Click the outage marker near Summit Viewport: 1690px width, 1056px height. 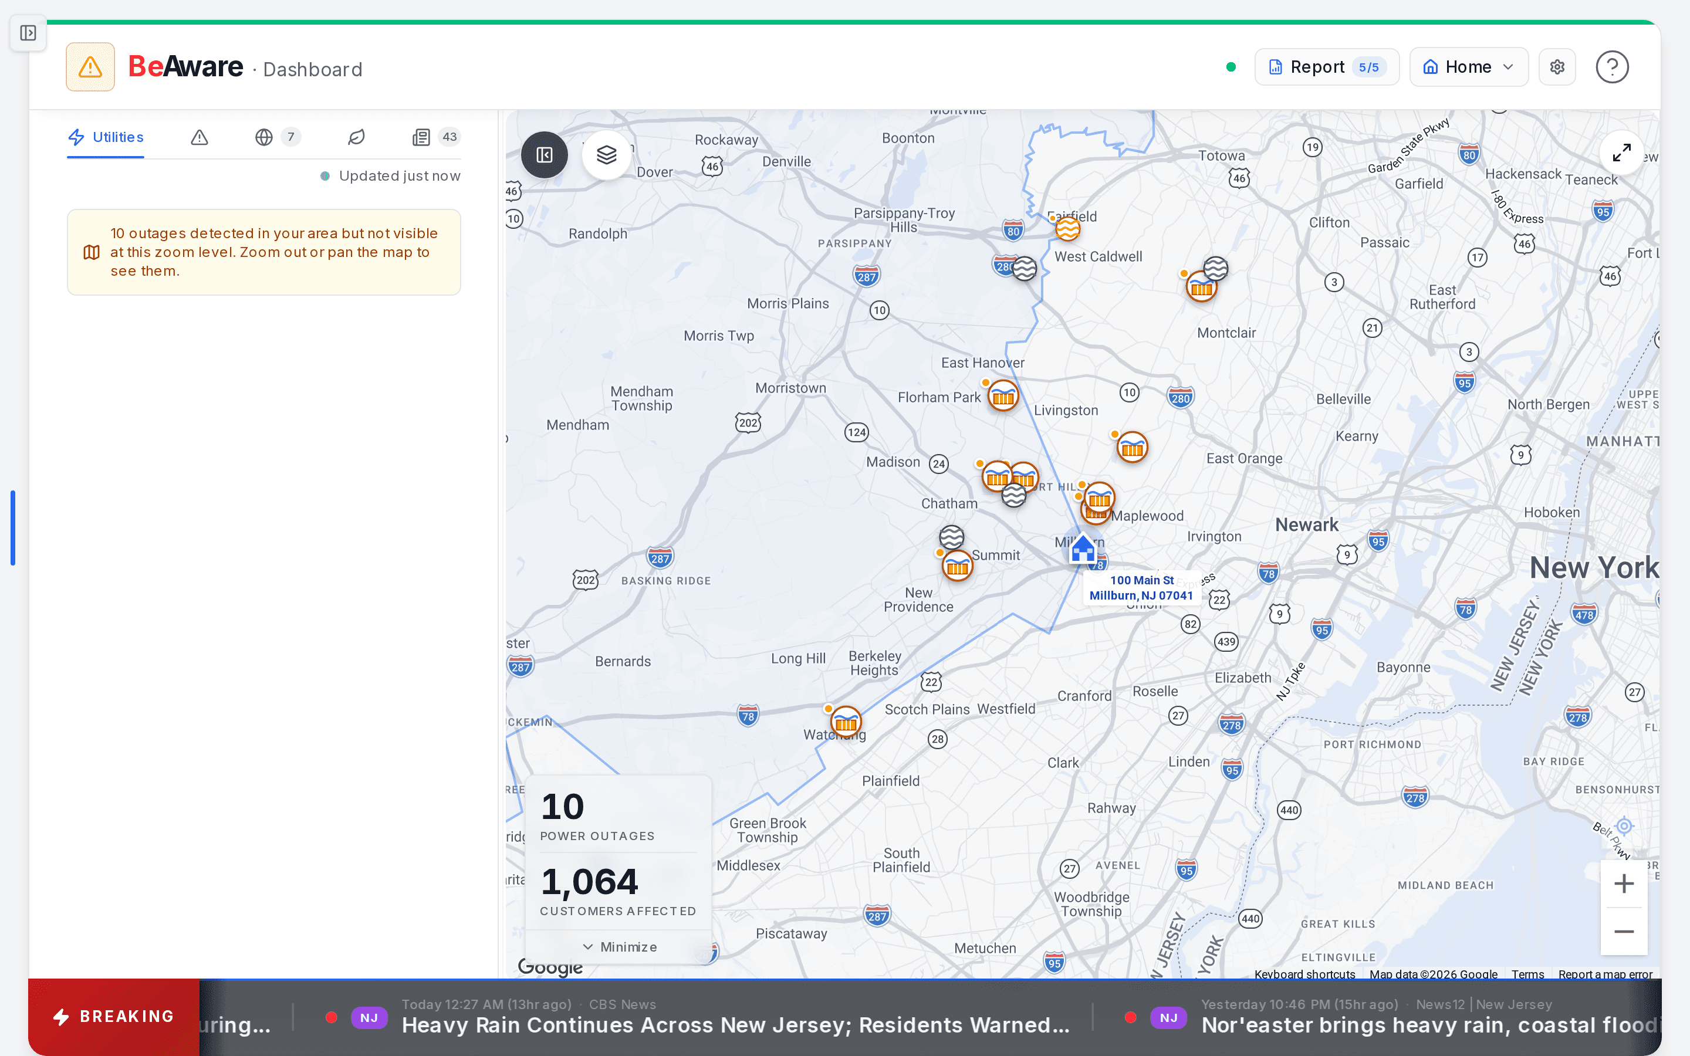958,566
